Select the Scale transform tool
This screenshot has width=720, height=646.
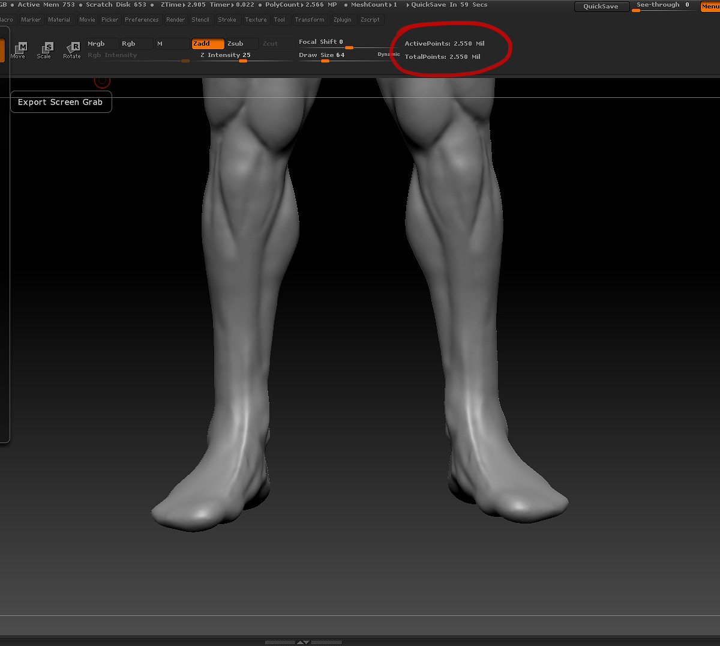(x=44, y=50)
